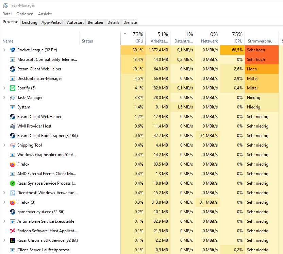Click Antimalware Service's 132,9 MB value
The width and height of the screenshot is (283, 254).
click(x=158, y=221)
